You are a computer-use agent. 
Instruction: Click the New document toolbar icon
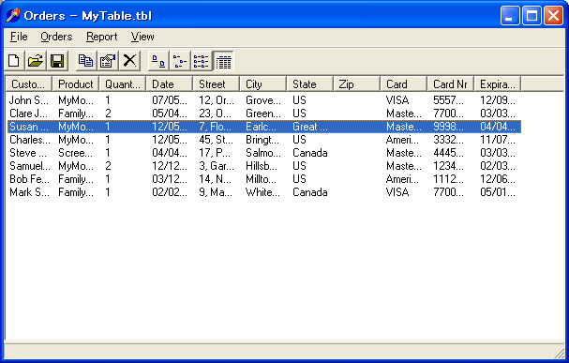coord(14,61)
